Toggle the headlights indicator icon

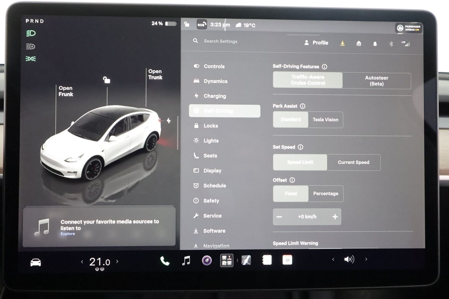[31, 33]
